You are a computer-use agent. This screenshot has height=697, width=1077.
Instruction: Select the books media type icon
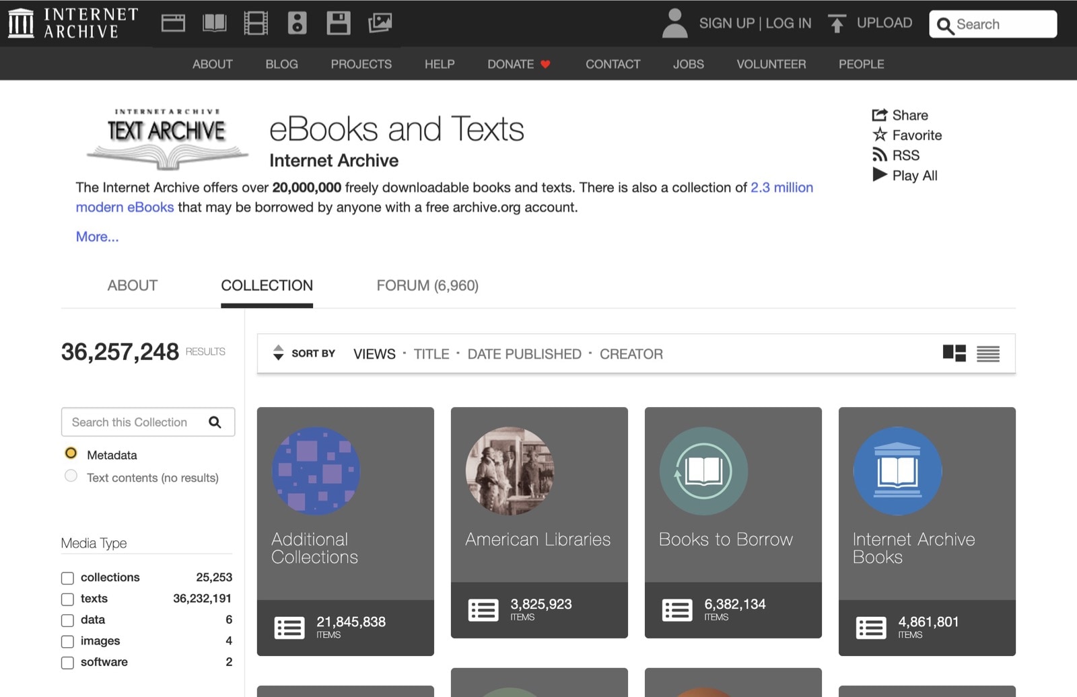(213, 22)
